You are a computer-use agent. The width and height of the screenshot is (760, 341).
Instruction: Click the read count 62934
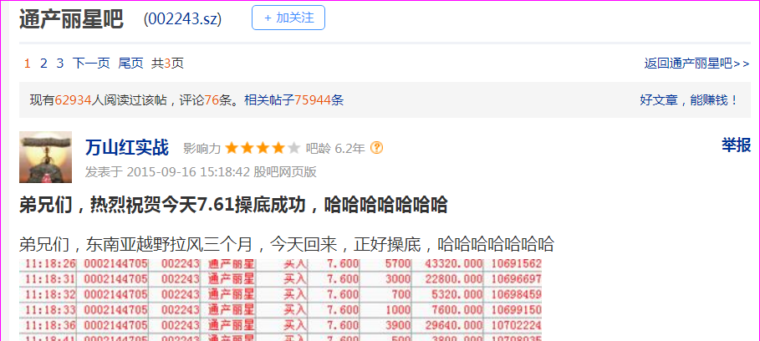pyautogui.click(x=74, y=100)
